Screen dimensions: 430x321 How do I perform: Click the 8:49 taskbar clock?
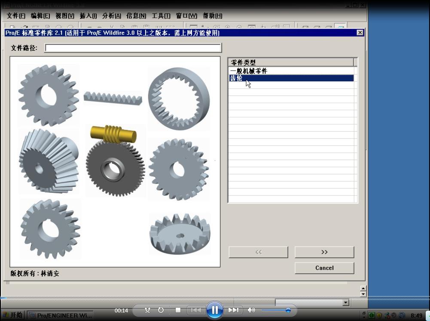coord(416,316)
